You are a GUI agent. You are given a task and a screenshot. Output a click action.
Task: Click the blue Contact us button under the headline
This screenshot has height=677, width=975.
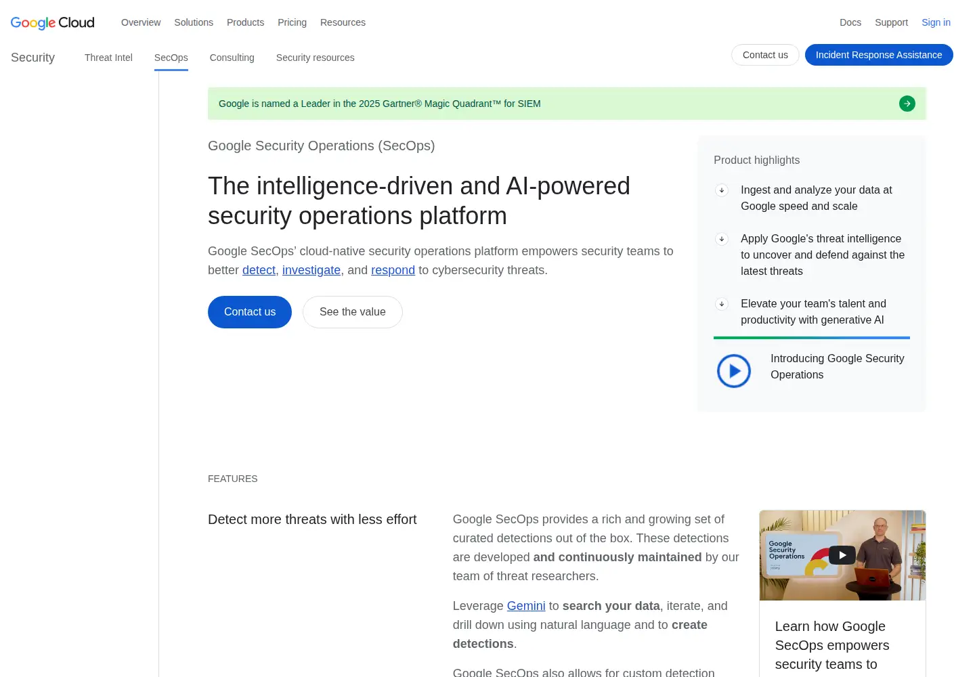pos(250,312)
